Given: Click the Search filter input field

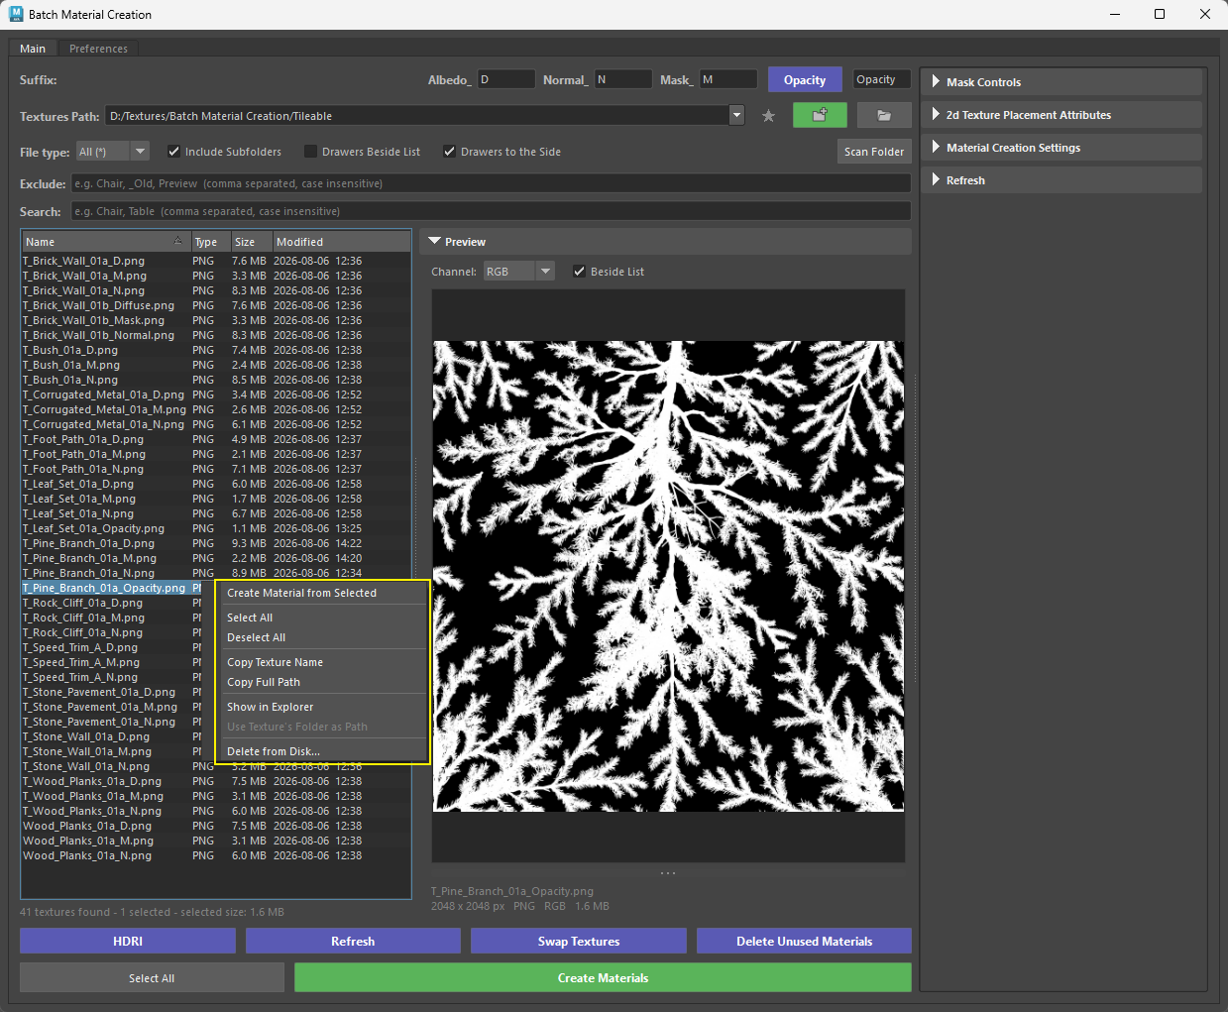Looking at the screenshot, I should click(x=491, y=211).
